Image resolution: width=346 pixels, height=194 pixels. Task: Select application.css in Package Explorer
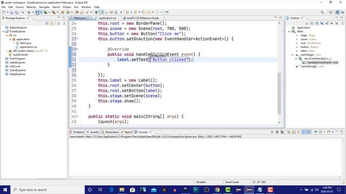coord(29,47)
